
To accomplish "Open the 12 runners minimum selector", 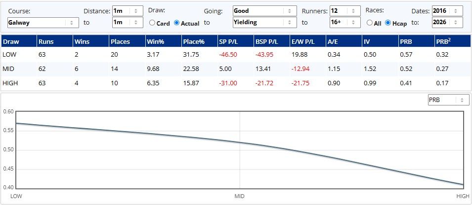I will point(345,11).
